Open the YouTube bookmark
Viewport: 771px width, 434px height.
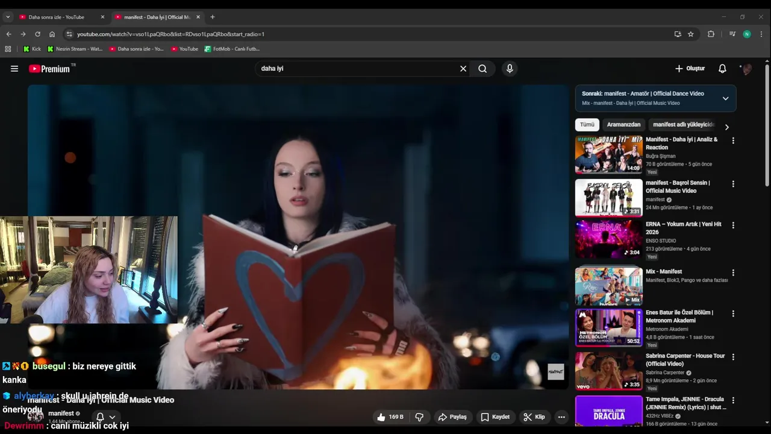184,49
